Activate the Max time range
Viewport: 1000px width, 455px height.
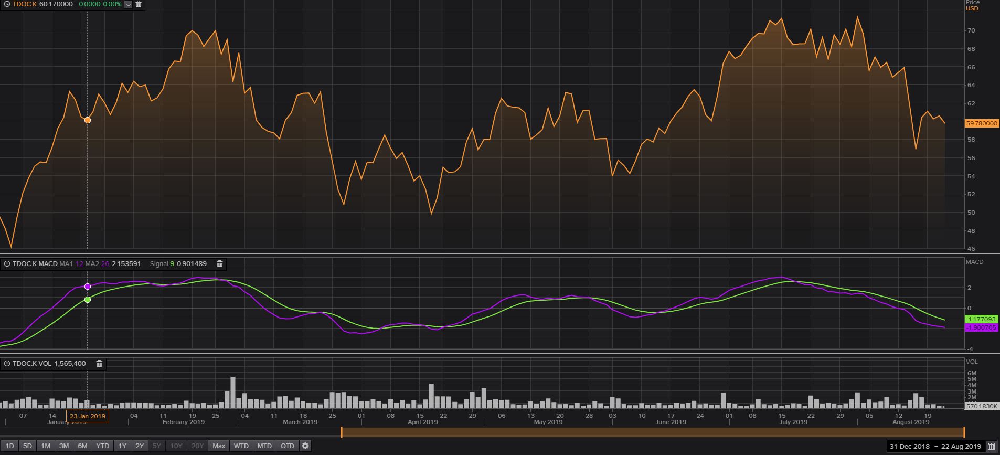click(219, 446)
